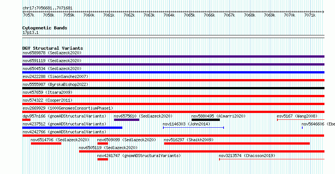Open the dgv957n166 (gnomADStructuralVariants) label

(64, 116)
